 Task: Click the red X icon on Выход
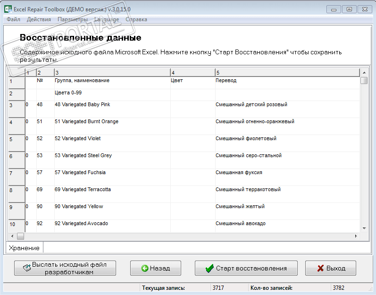(320, 269)
